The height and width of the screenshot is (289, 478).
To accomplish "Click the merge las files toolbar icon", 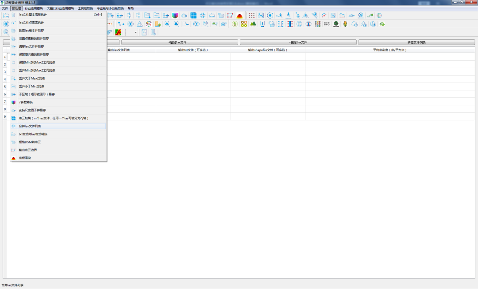I will [202, 15].
